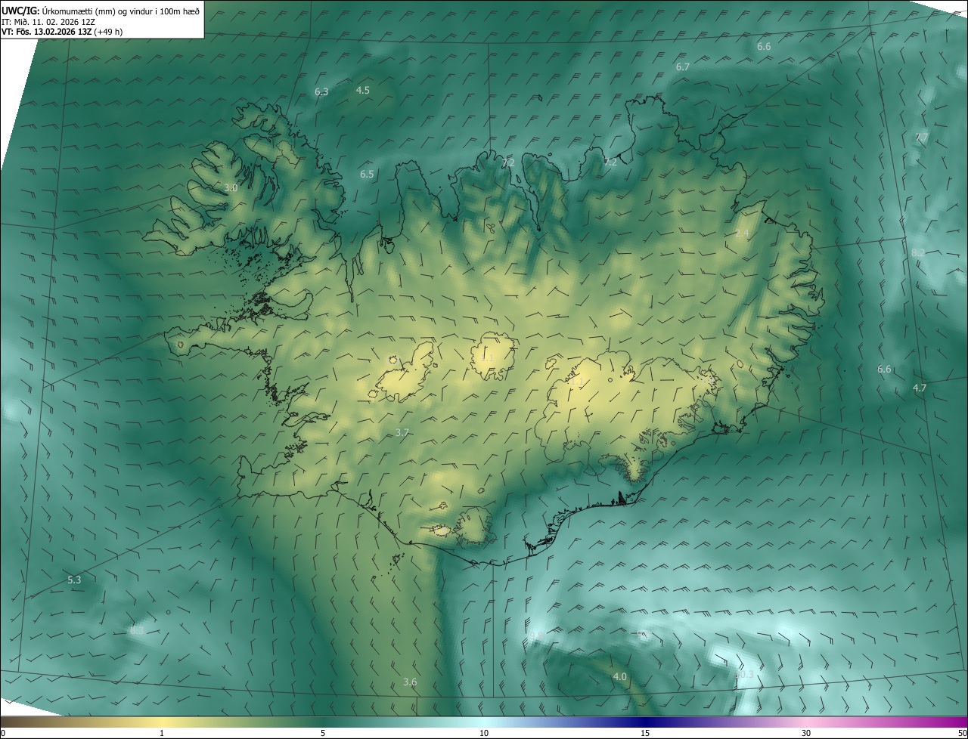The height and width of the screenshot is (739, 968).
Task: Click the 3.0 value over the Westfjords
Action: pos(231,187)
